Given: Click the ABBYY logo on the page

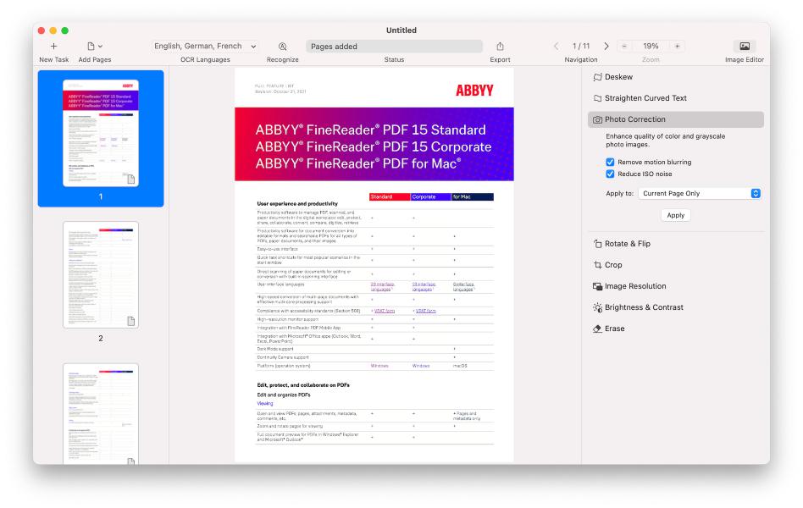Looking at the screenshot, I should (x=474, y=91).
